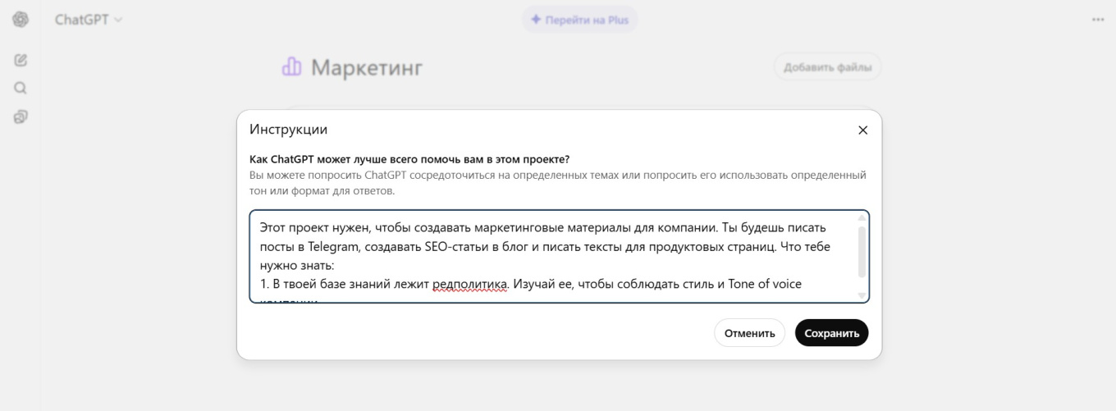Image resolution: width=1116 pixels, height=411 pixels.
Task: Expand the ChatGPT model dropdown
Action: click(x=89, y=20)
